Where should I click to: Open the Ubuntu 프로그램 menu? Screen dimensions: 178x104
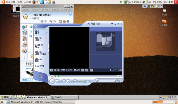point(11,2)
